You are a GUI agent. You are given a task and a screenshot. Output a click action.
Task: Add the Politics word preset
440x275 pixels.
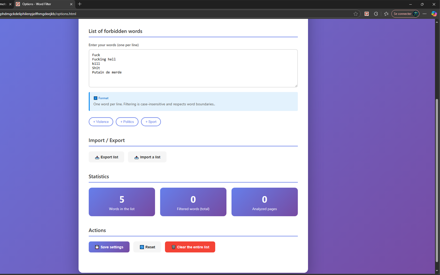point(127,122)
